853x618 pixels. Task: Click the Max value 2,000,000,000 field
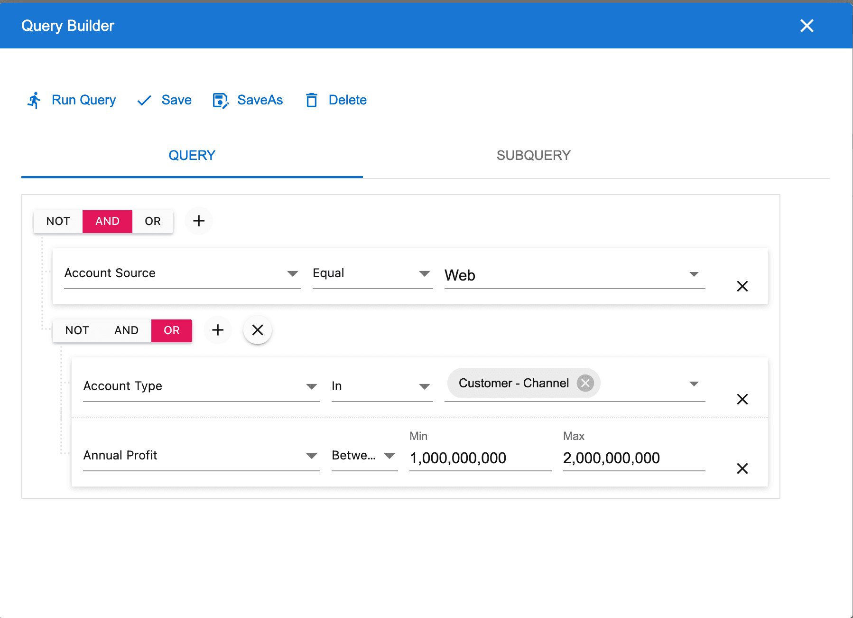click(x=634, y=458)
